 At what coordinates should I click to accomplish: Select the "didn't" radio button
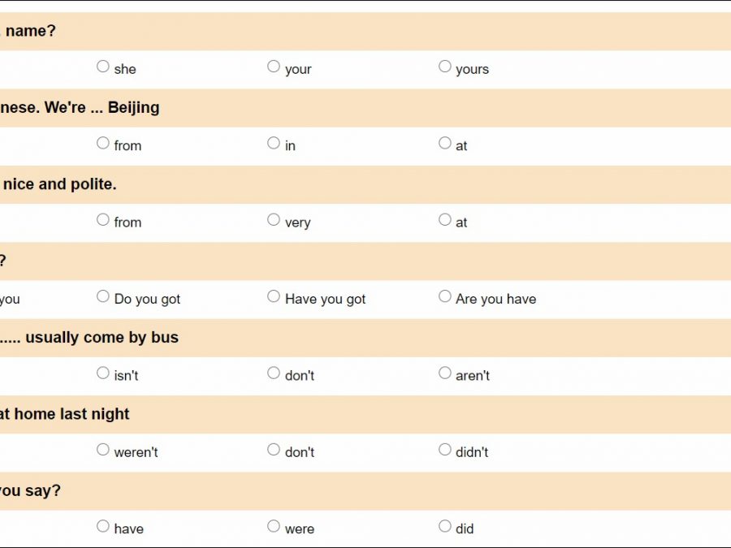[x=445, y=449]
